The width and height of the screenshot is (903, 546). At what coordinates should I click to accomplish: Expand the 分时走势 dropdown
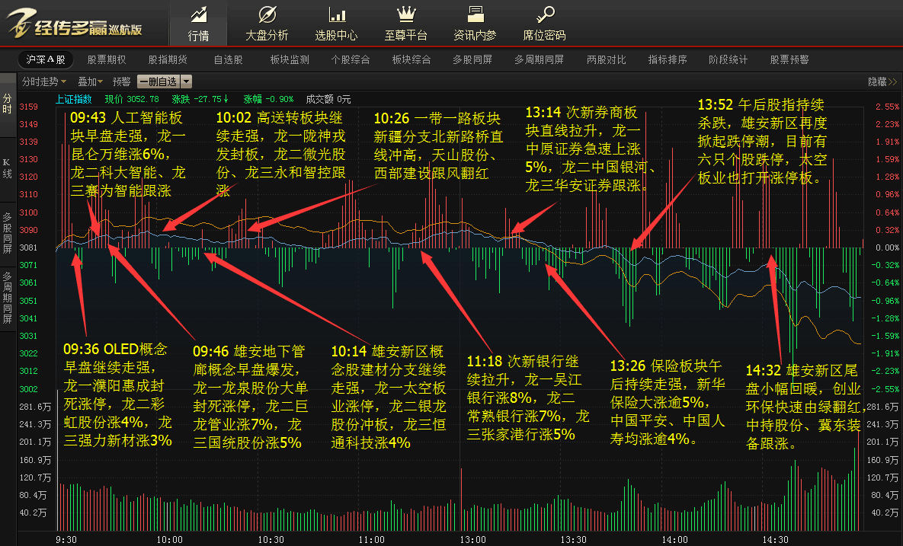pos(44,81)
